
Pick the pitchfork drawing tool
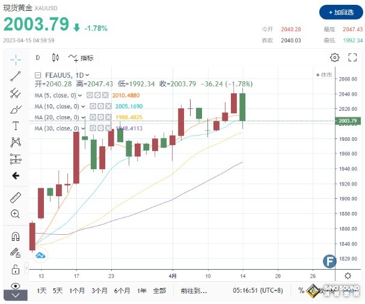coord(15,93)
